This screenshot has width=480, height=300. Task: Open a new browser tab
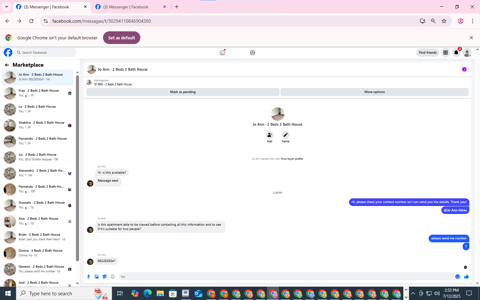pos(177,7)
